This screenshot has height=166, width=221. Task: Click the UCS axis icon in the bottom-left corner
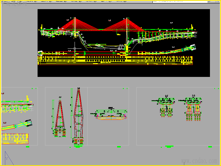9,158
